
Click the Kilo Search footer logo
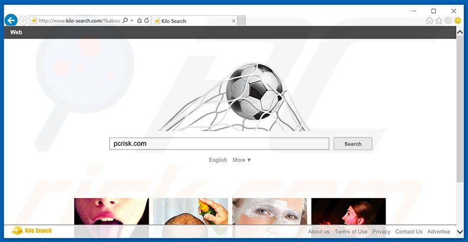point(31,231)
